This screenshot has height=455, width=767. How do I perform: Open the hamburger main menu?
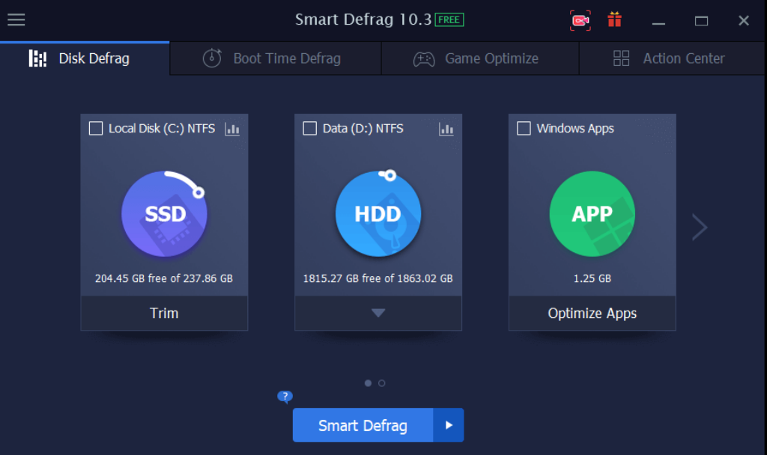pos(16,20)
